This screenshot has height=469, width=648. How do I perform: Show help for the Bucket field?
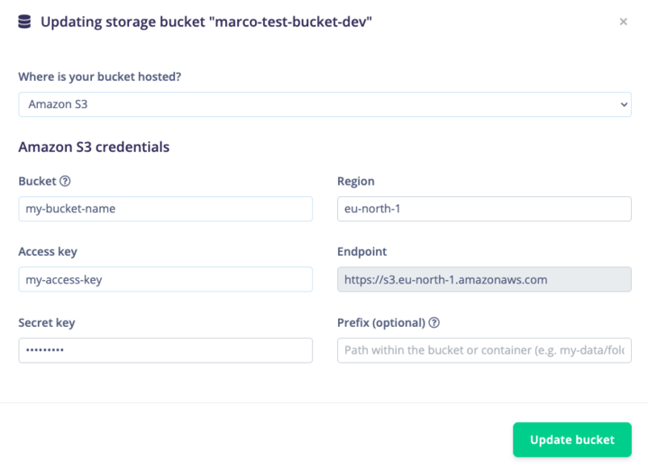[65, 181]
